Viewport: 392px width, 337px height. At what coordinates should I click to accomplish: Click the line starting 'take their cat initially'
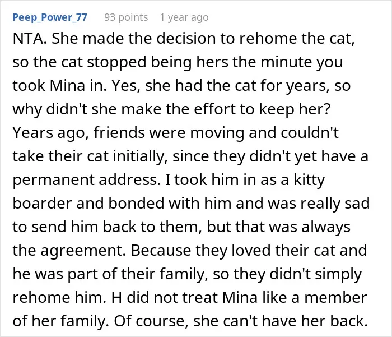point(190,156)
